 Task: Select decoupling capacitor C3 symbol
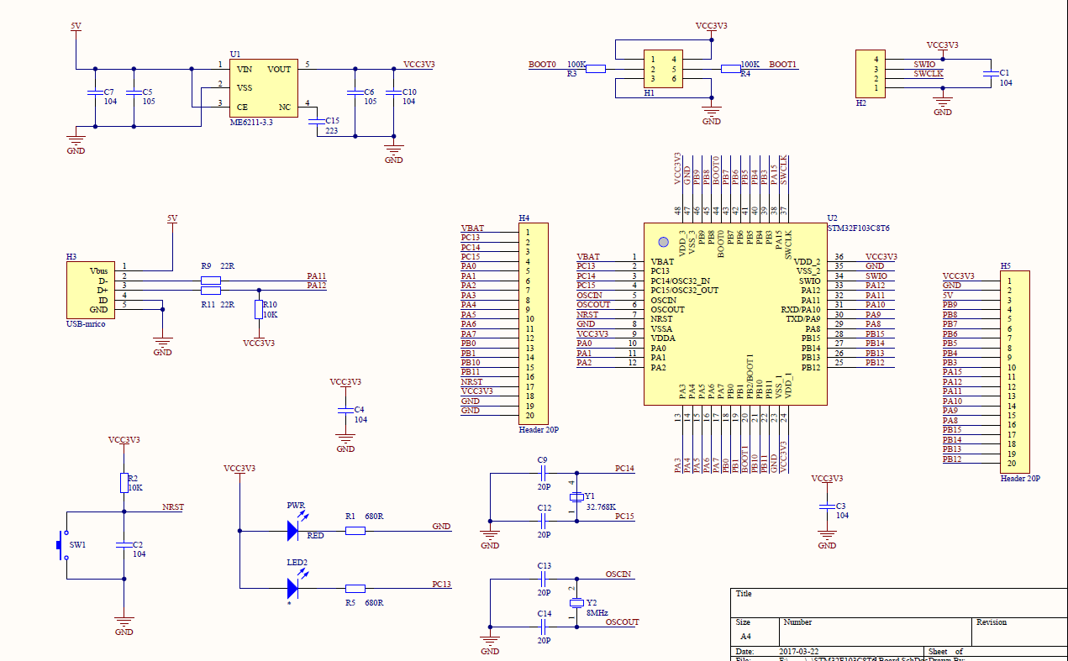point(827,506)
